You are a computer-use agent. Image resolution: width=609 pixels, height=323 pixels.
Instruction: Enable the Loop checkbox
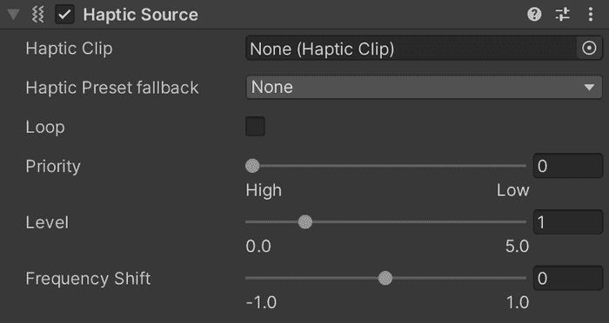point(255,127)
